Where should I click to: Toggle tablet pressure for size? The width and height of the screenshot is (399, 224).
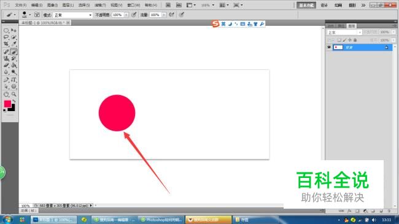(181, 15)
